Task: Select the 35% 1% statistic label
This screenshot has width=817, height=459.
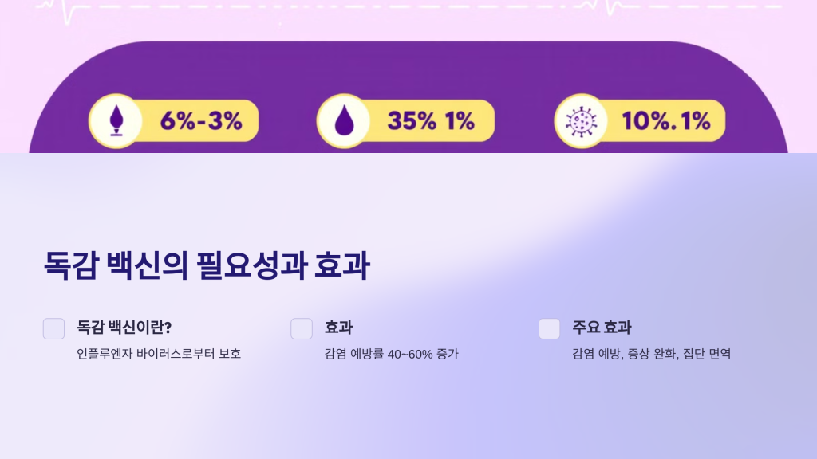Action: point(431,121)
